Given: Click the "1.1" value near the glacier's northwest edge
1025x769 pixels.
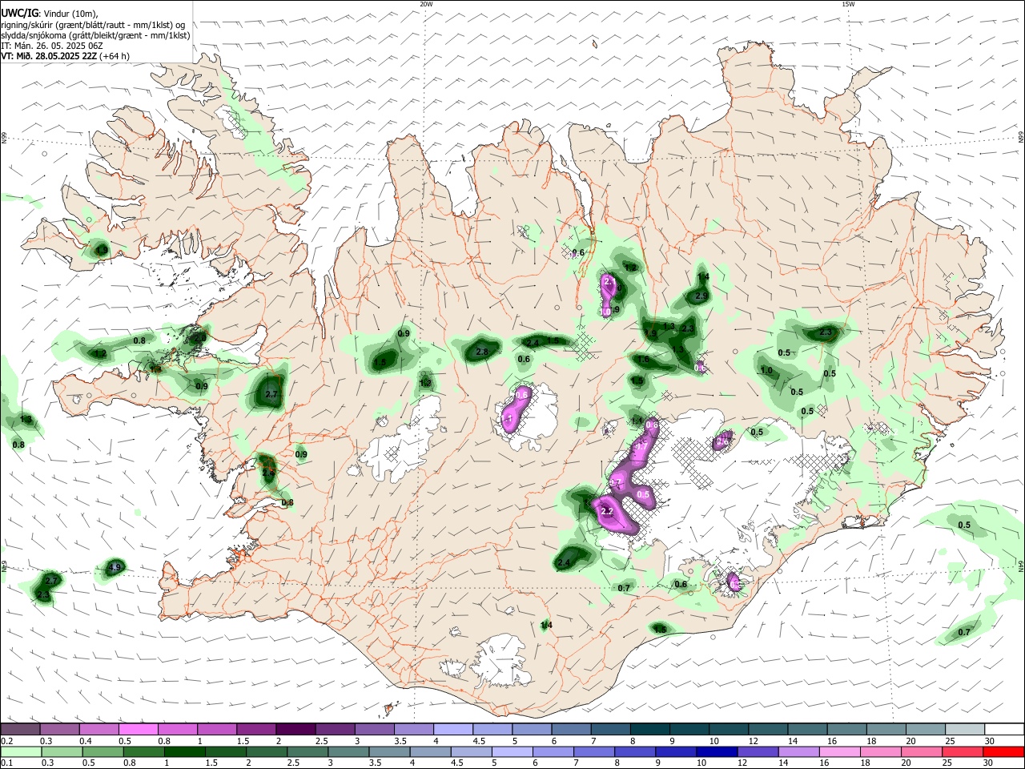Looking at the screenshot, I should point(638,421).
